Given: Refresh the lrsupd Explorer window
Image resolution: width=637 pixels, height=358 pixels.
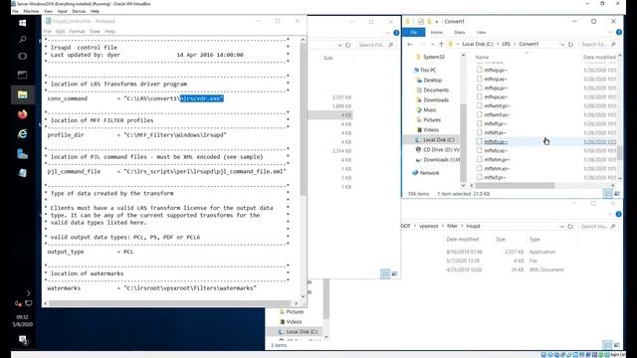Looking at the screenshot, I should pos(570,226).
